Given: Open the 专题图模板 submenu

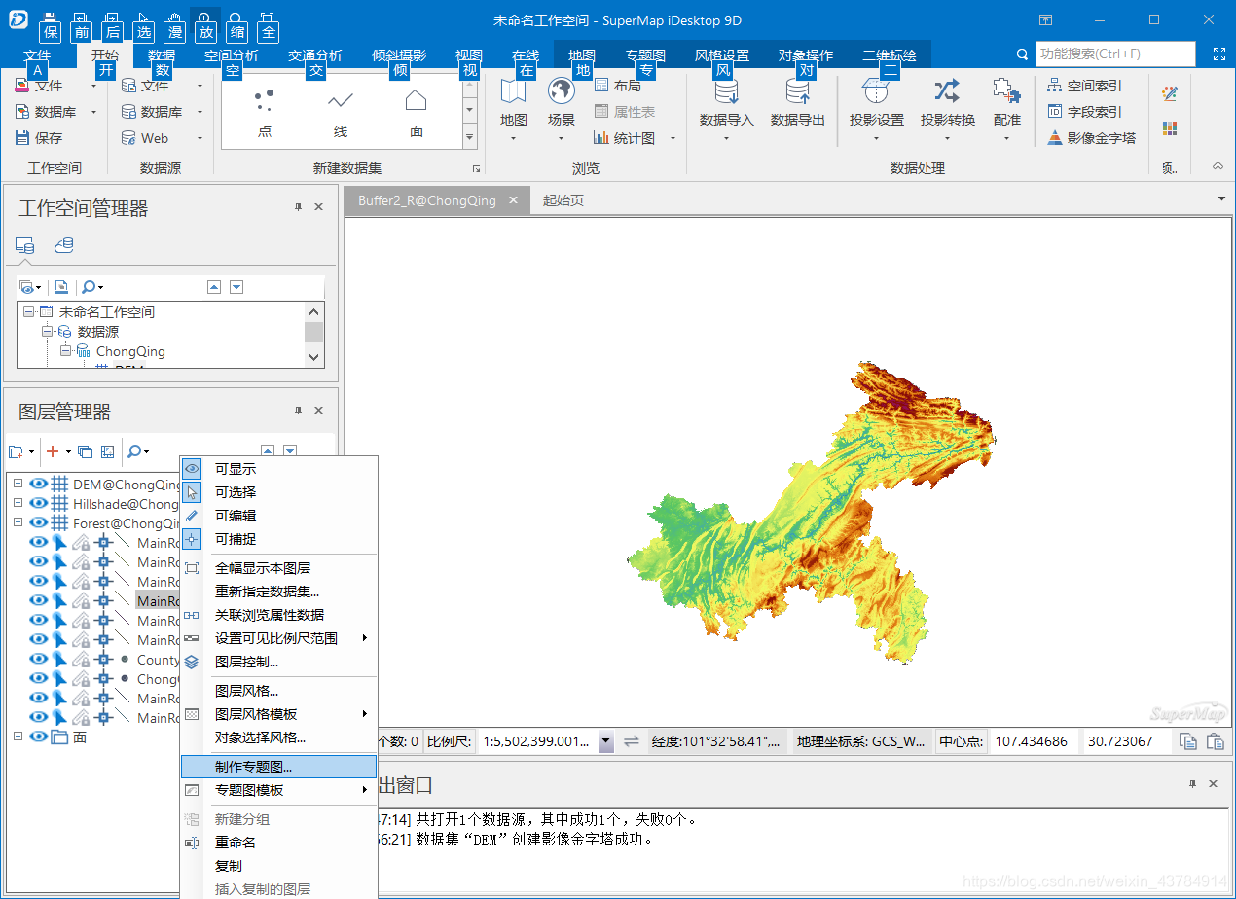Looking at the screenshot, I should (278, 790).
